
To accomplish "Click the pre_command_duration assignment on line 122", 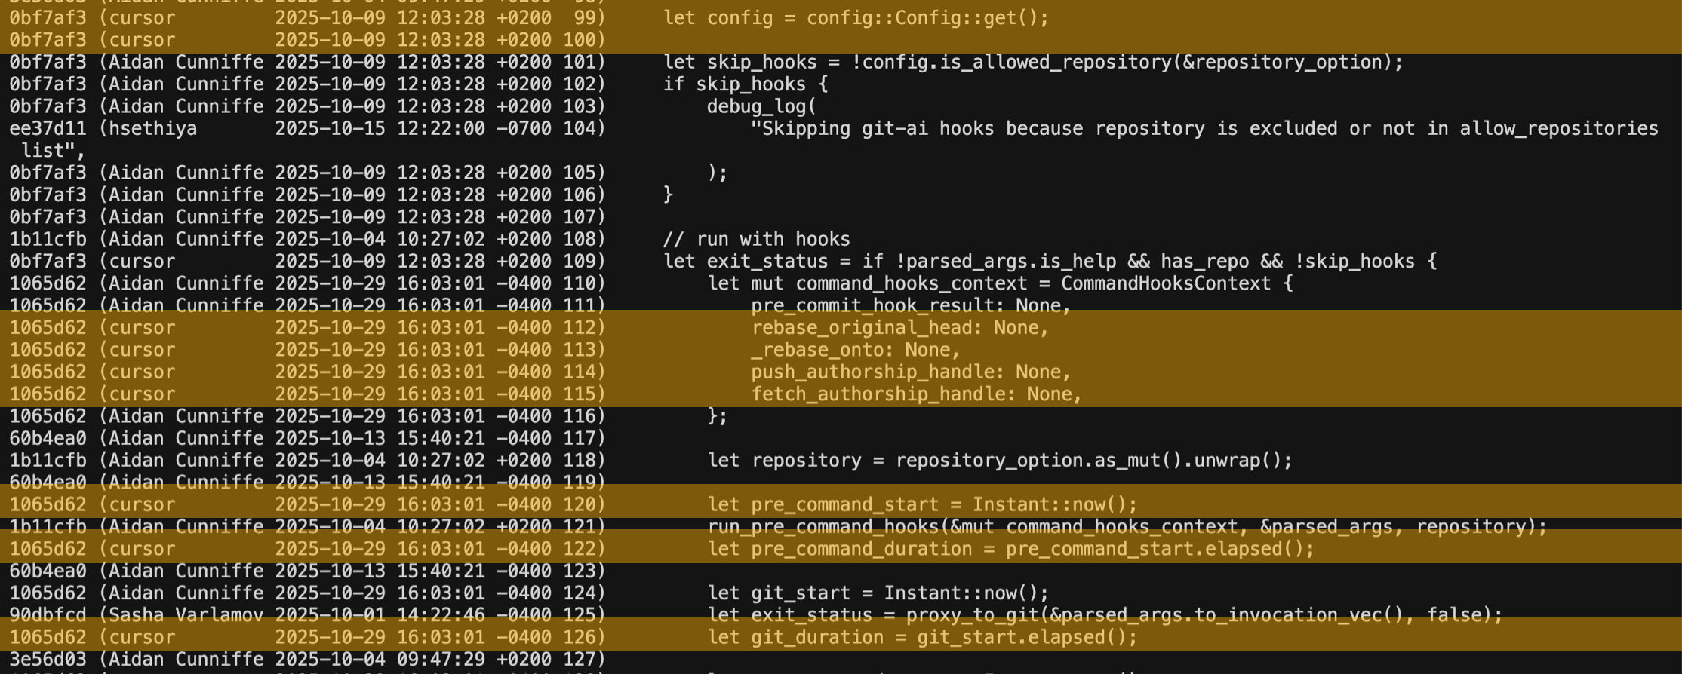I will pos(1010,549).
